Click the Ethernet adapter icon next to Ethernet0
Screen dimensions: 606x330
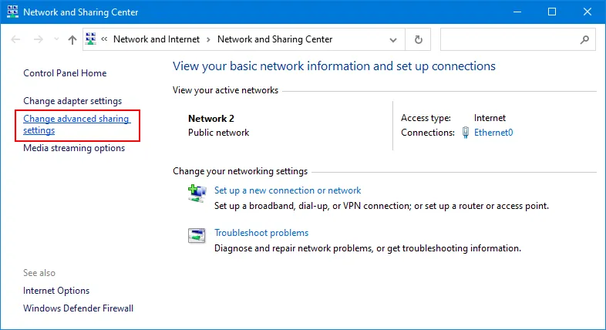466,133
